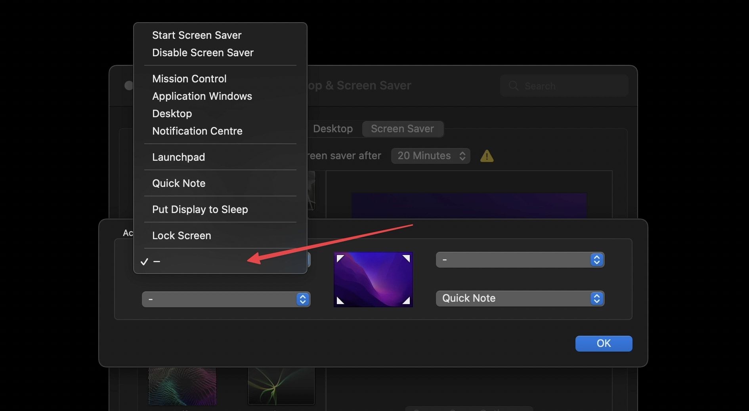Click the chevron on the top-right corner dropdown
Image resolution: width=749 pixels, height=411 pixels.
596,260
